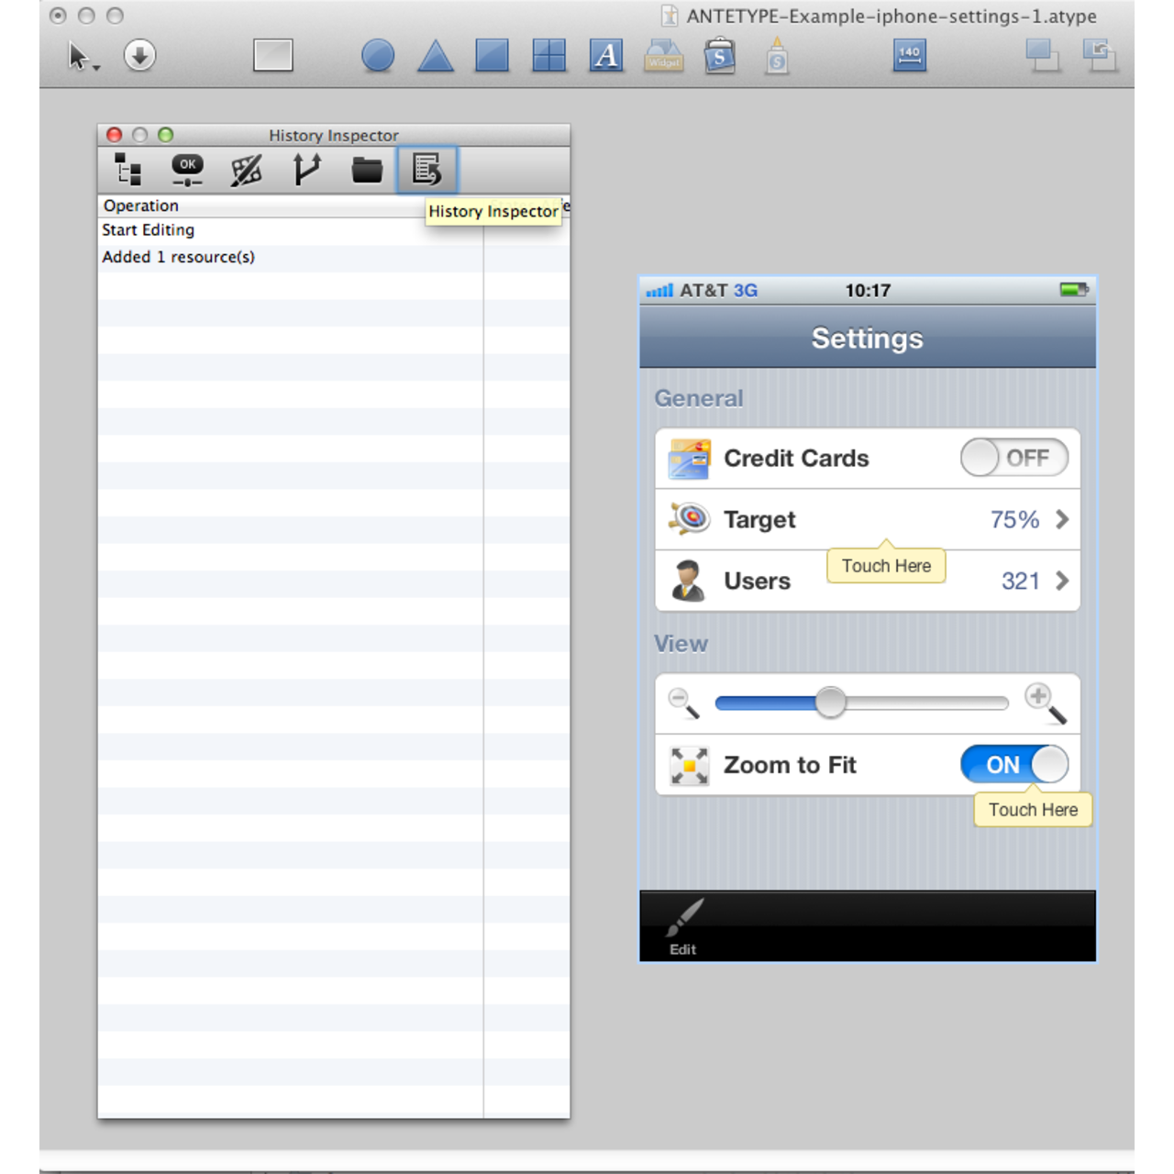Click the four-pane grid layout tool
Screen dimensions: 1174x1174
point(548,56)
